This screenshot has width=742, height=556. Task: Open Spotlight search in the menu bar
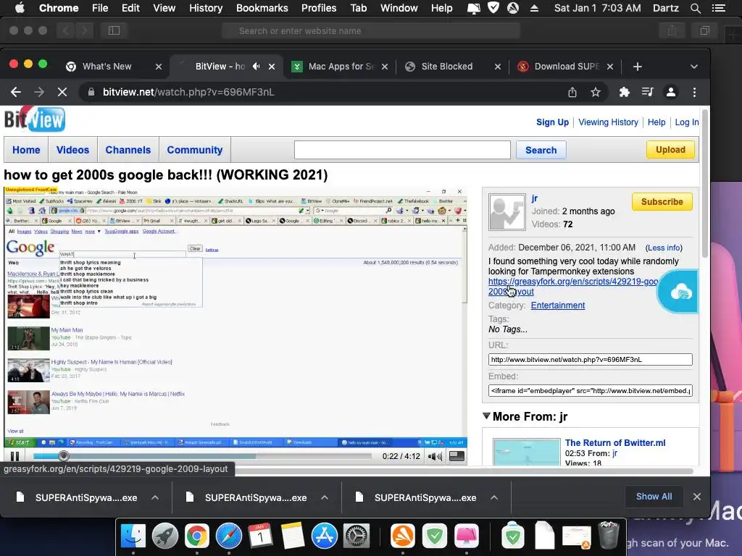point(695,8)
